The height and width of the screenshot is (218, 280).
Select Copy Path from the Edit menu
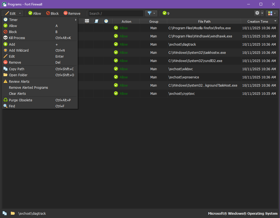17,69
